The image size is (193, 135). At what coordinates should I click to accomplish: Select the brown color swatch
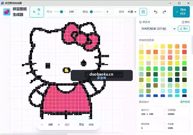point(156,85)
